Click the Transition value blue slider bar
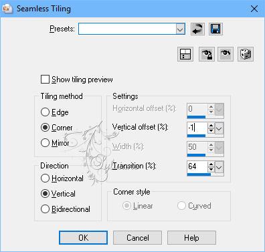 199,174
